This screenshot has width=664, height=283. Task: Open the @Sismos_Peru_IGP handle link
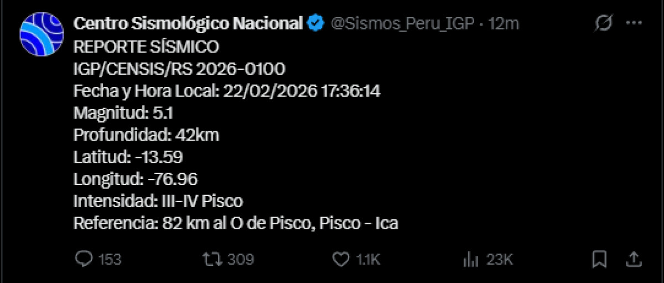coord(403,23)
